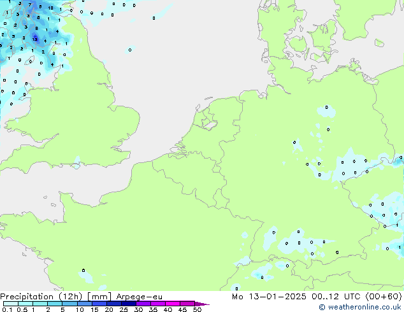Click the 5–10 mm light blue swatch
This screenshot has width=404, height=312.
[69, 304]
